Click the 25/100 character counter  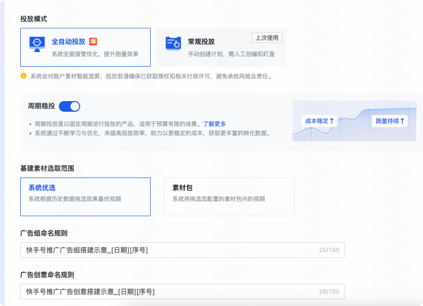pyautogui.click(x=329, y=250)
